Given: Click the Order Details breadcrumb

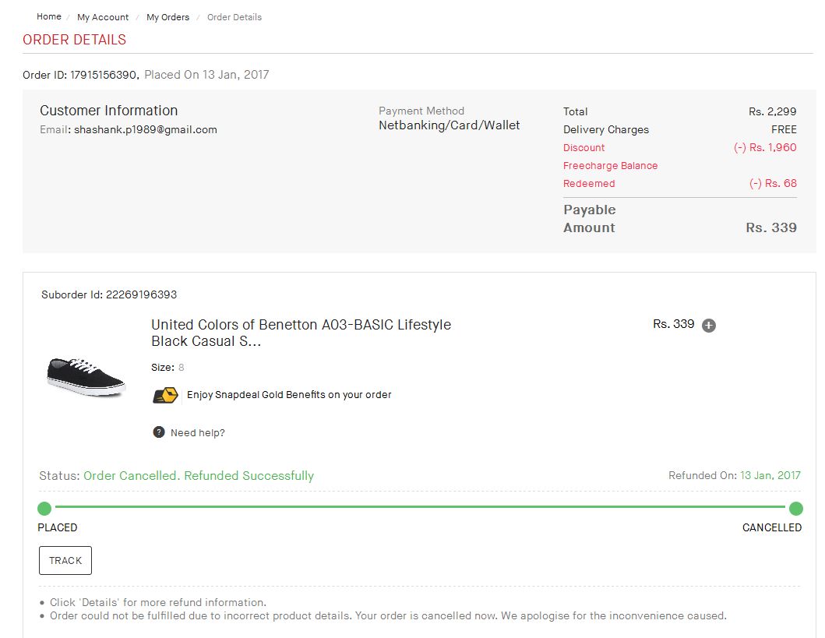Looking at the screenshot, I should click(234, 17).
